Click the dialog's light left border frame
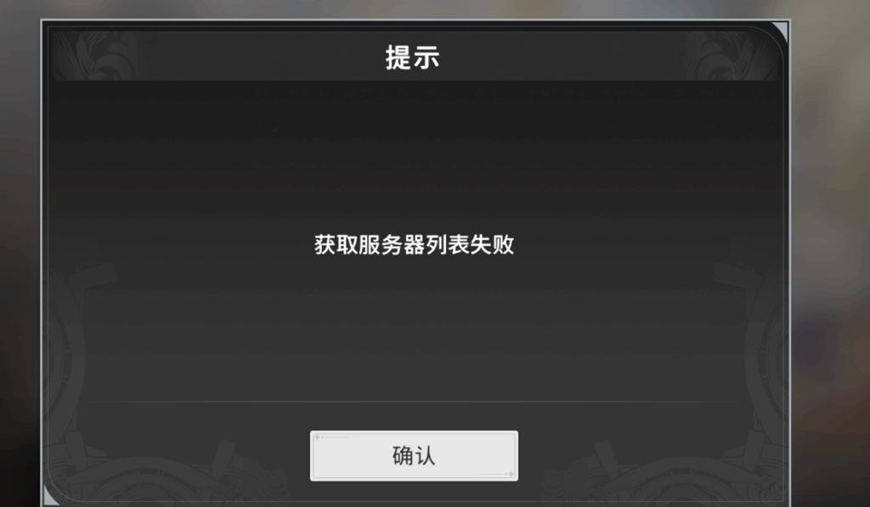Image resolution: width=870 pixels, height=507 pixels. [x=42, y=261]
